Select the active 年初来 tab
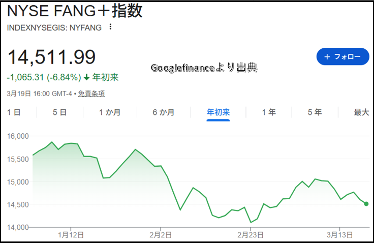Viewport: 374px width, 243px height. point(218,112)
